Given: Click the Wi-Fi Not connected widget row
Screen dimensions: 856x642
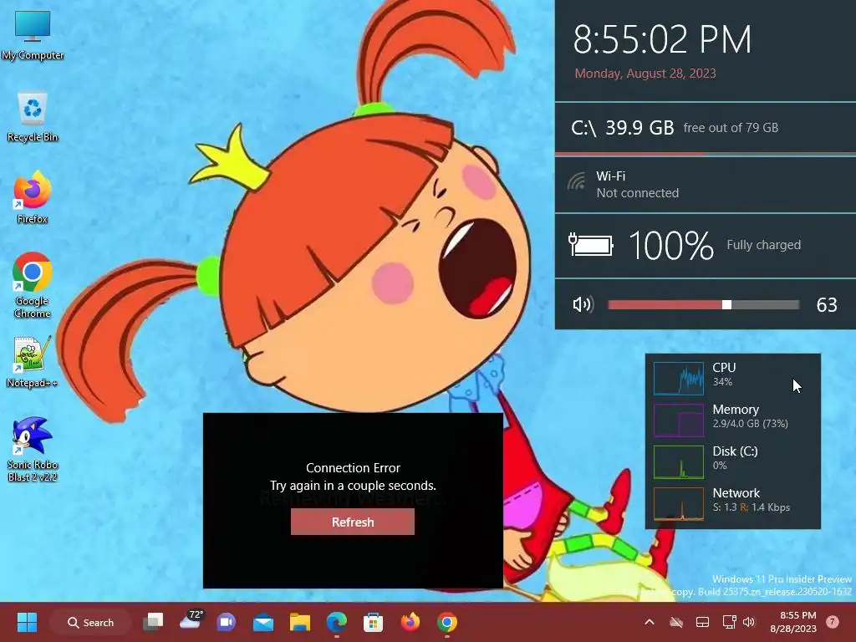Looking at the screenshot, I should click(x=706, y=185).
